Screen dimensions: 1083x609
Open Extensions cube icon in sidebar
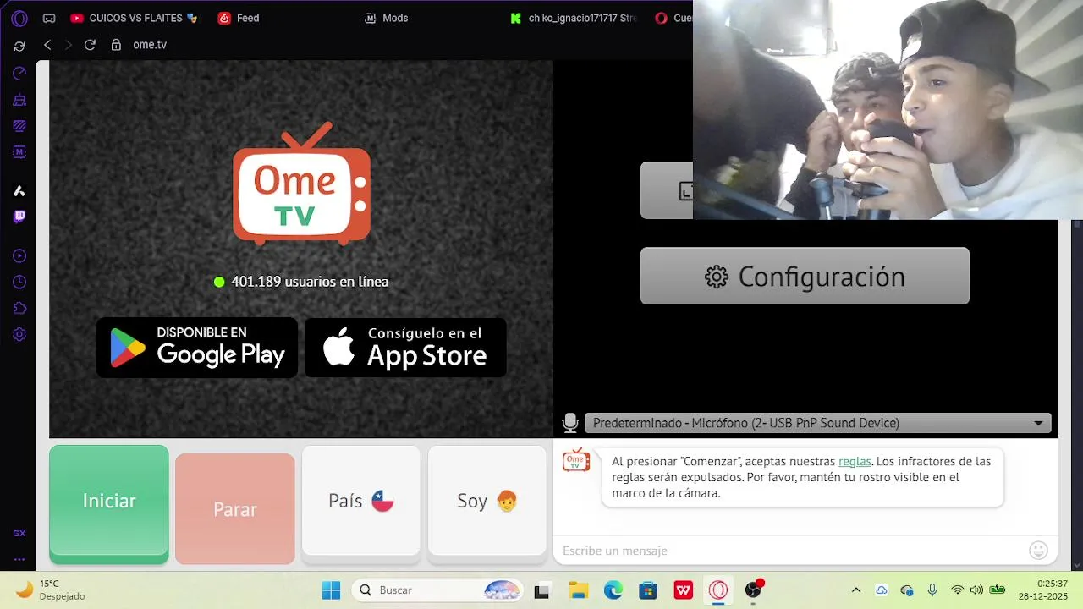19,308
